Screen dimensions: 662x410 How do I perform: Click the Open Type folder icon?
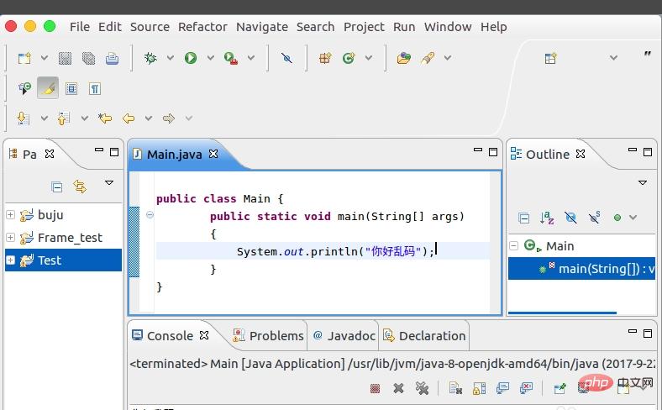point(404,58)
